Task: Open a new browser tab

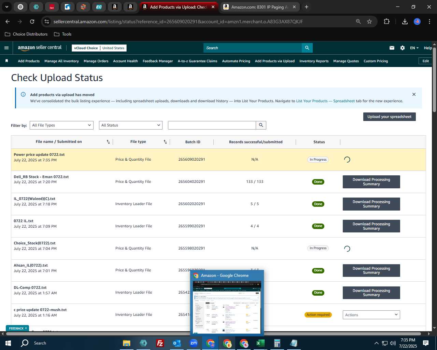Action: (x=307, y=7)
